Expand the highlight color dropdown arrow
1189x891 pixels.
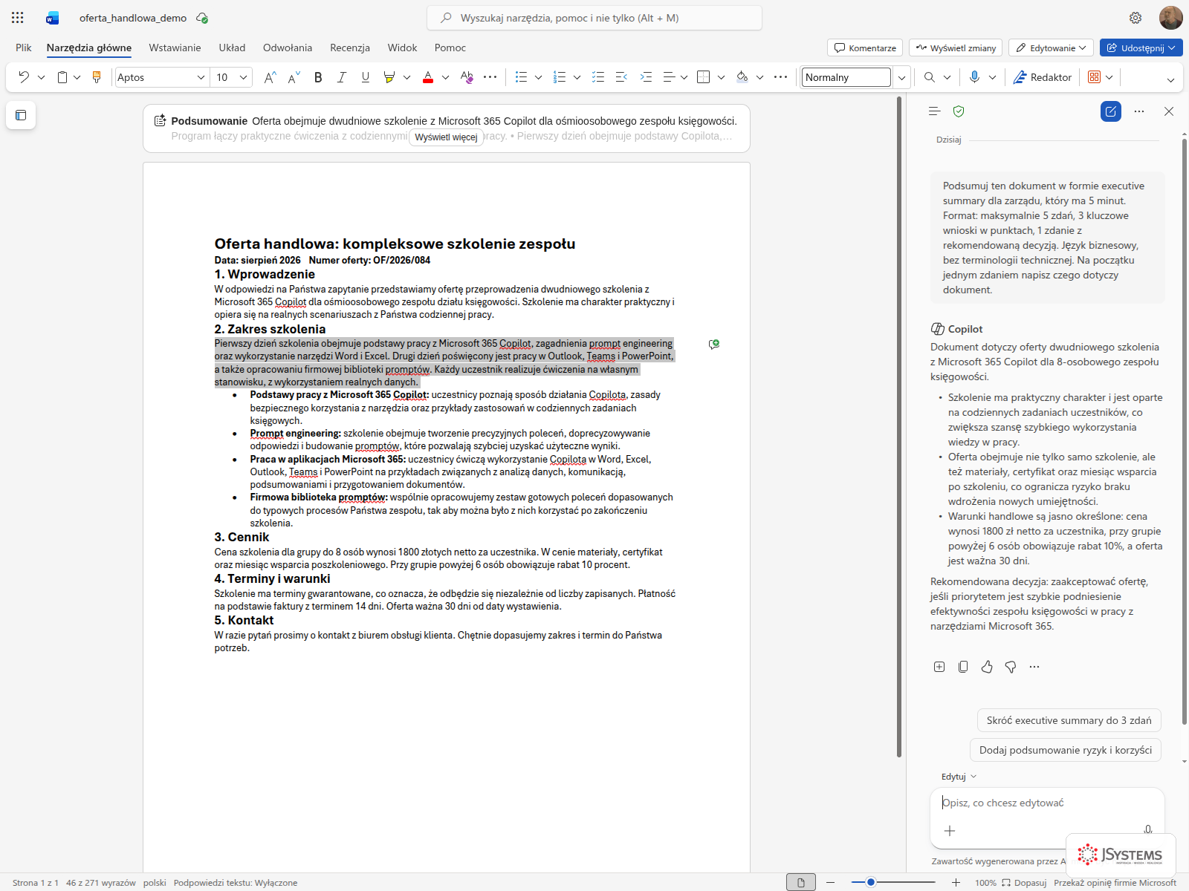pos(406,77)
